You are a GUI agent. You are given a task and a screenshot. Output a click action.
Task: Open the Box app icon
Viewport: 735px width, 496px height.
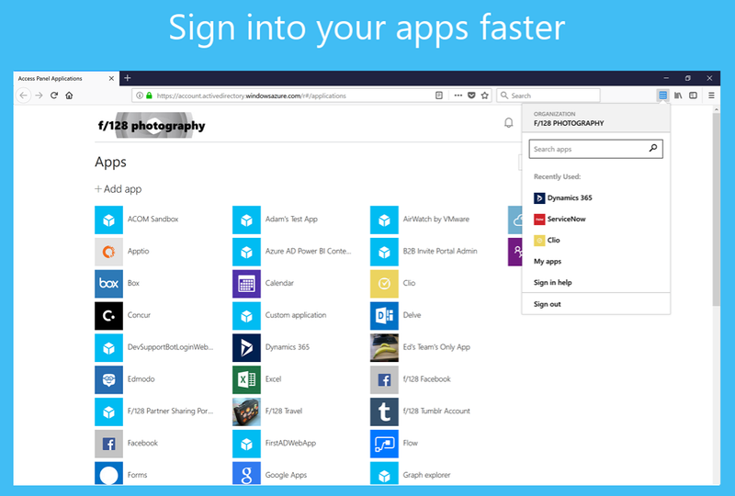pyautogui.click(x=108, y=284)
